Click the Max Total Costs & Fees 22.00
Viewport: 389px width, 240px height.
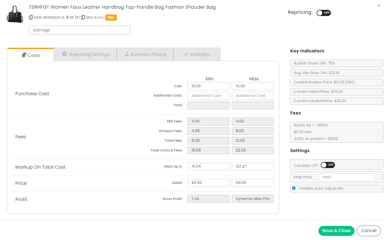tap(253, 150)
